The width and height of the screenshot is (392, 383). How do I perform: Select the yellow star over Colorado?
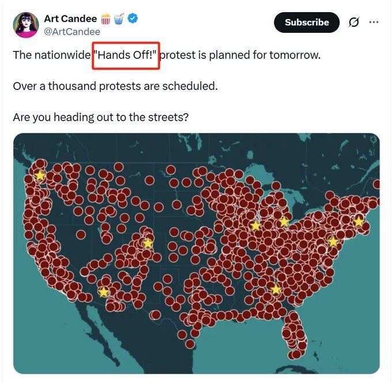(x=148, y=243)
